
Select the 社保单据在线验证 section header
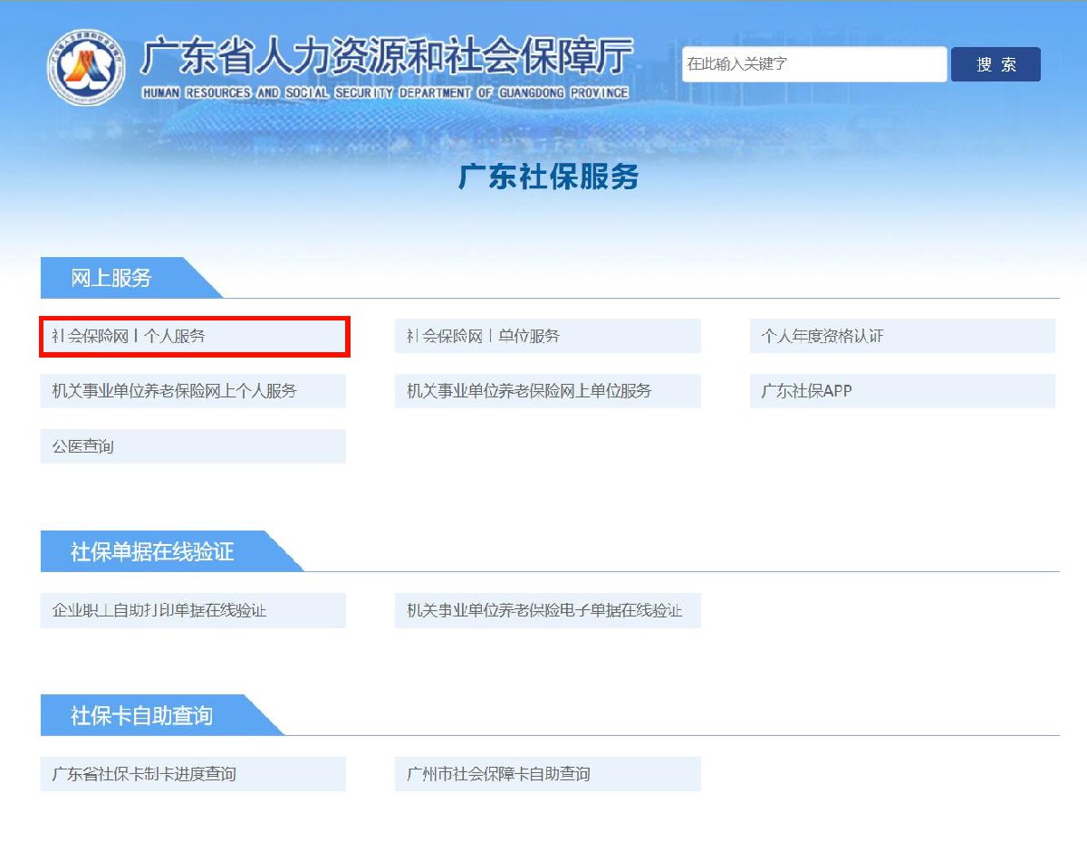pos(153,551)
